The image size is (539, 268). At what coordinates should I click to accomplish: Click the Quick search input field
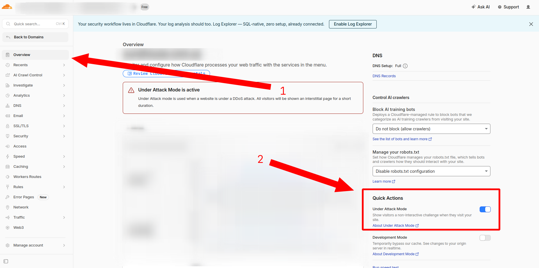point(35,24)
